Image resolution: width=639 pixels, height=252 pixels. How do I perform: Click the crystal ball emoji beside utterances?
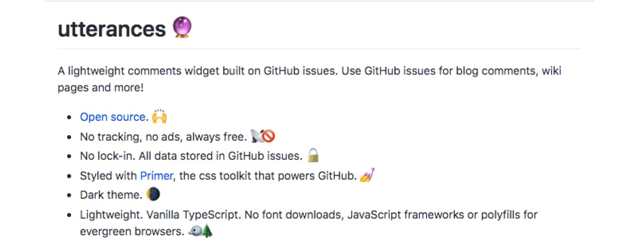(182, 27)
